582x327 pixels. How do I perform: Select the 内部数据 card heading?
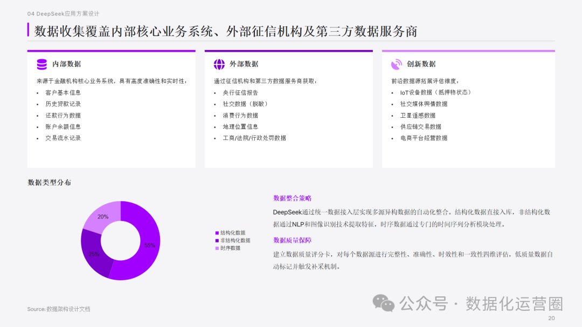click(66, 64)
